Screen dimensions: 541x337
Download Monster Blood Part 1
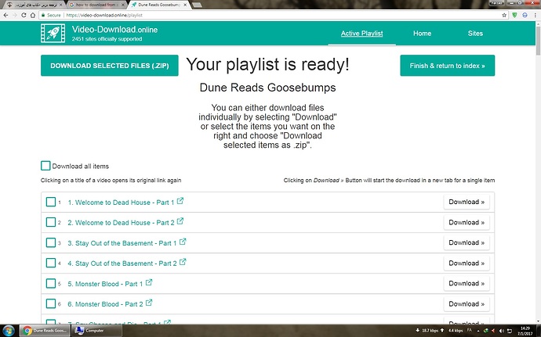(x=467, y=283)
